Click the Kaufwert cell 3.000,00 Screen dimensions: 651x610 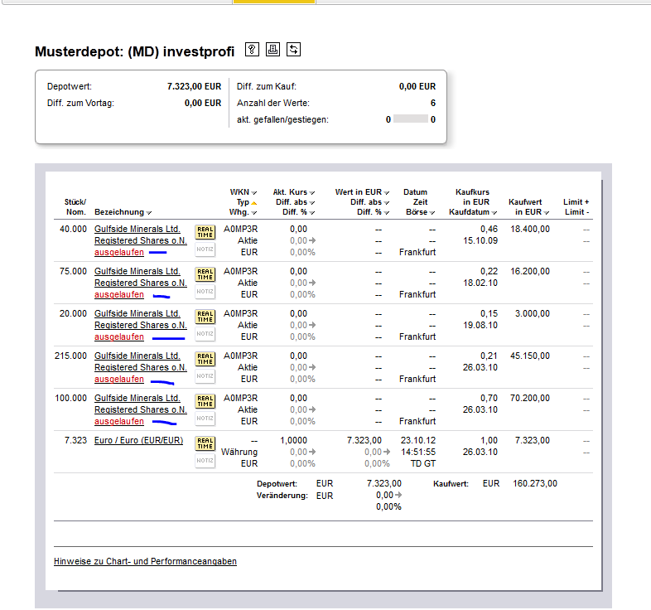point(533,314)
